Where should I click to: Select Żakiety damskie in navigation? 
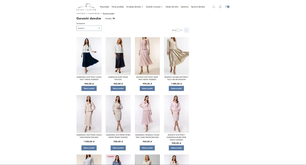(x=172, y=7)
